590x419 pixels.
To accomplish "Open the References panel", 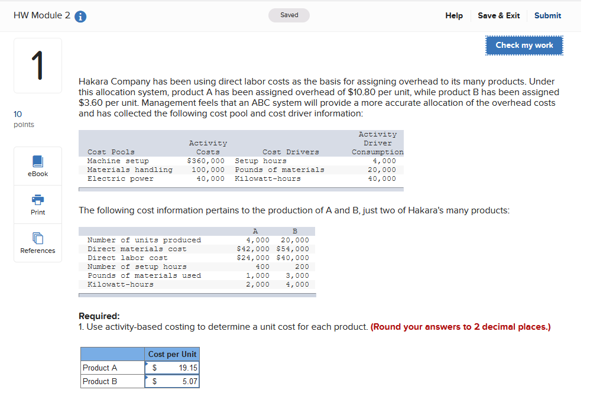I will [x=37, y=242].
